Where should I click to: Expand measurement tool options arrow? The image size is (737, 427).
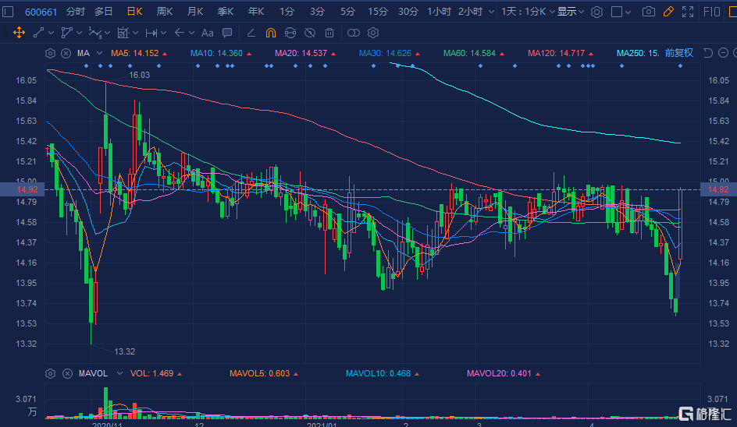(x=135, y=33)
